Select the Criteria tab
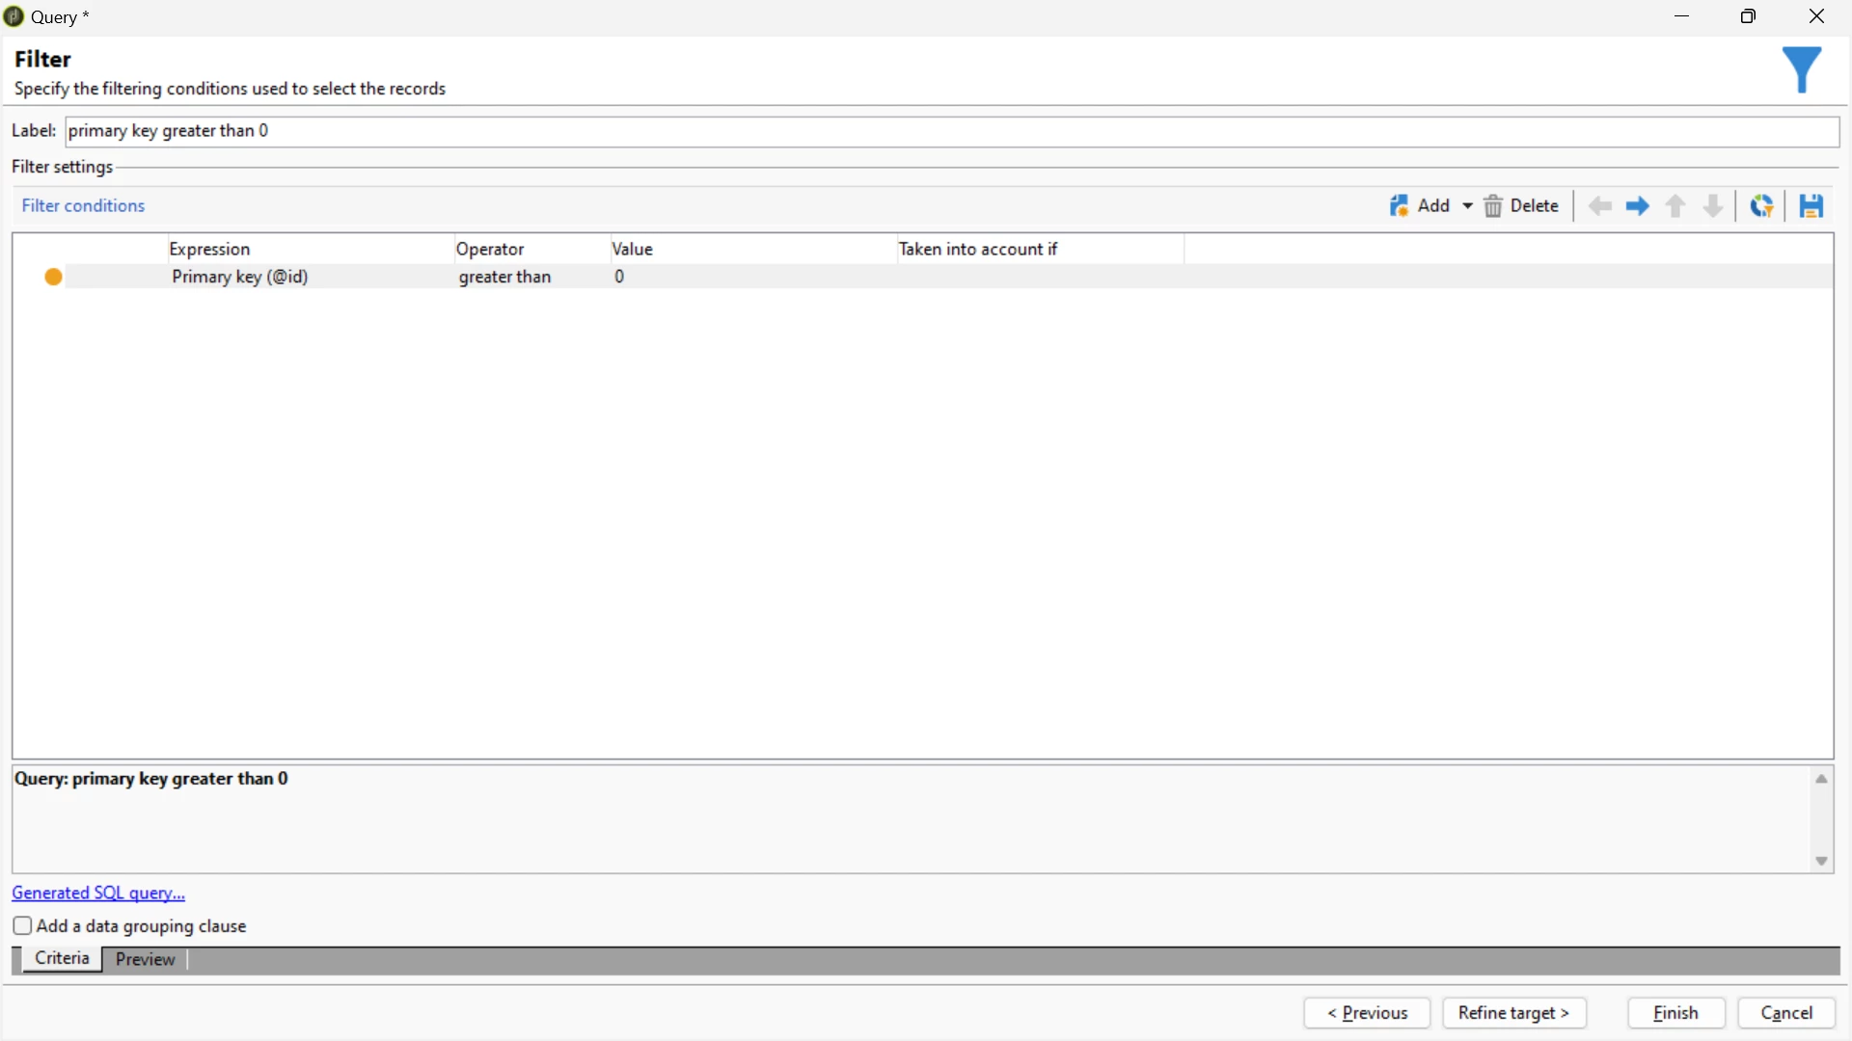The image size is (1852, 1041). tap(62, 959)
